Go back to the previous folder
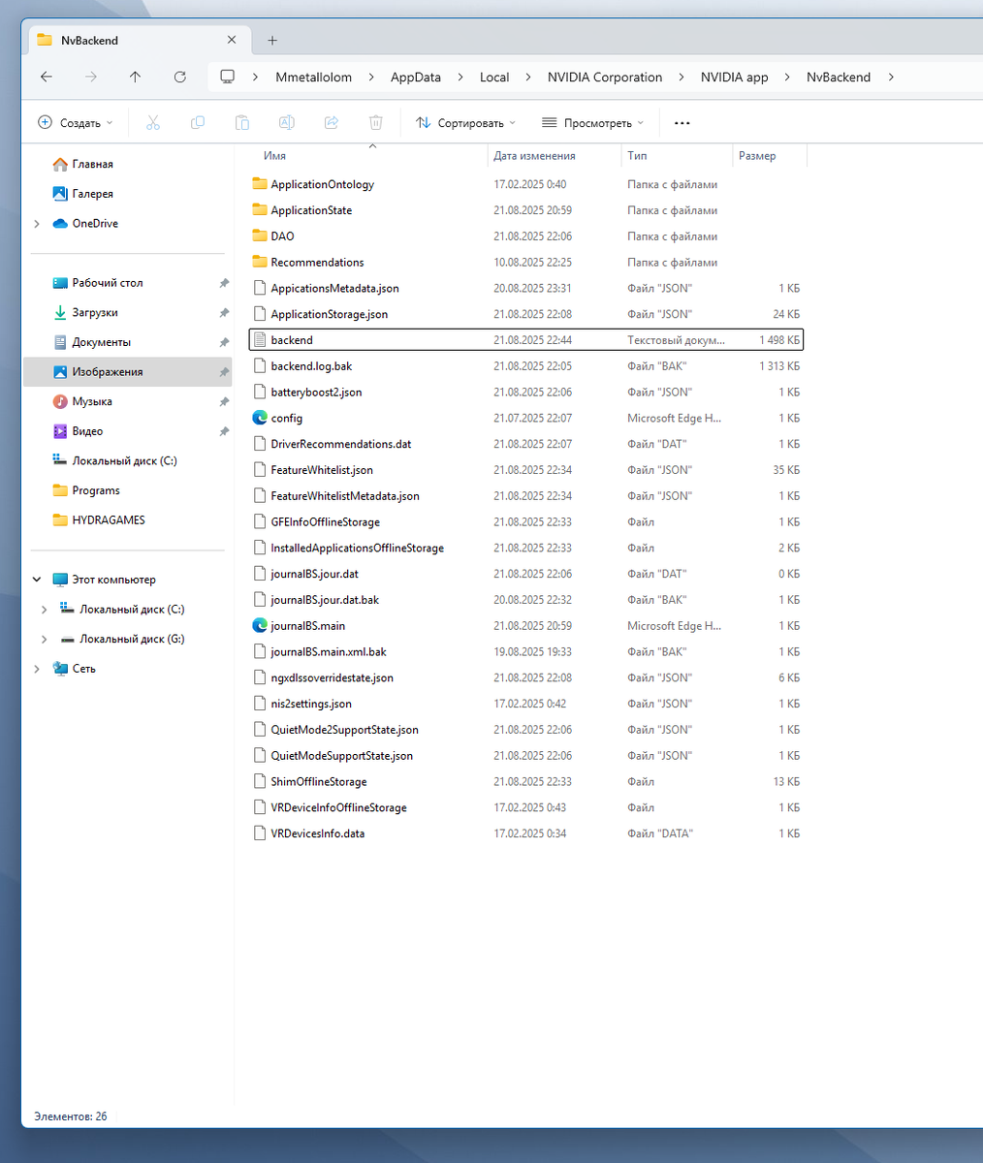 coord(46,77)
